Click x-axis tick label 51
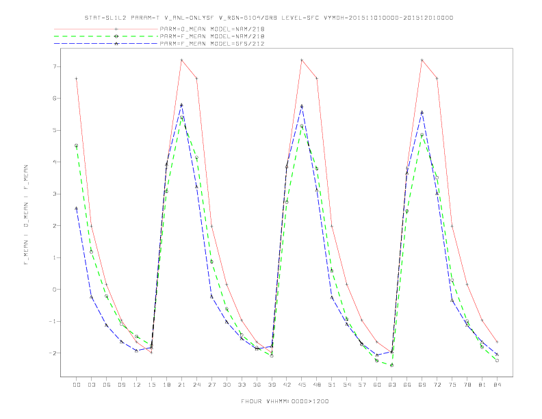The height and width of the screenshot is (419, 542). [332, 385]
